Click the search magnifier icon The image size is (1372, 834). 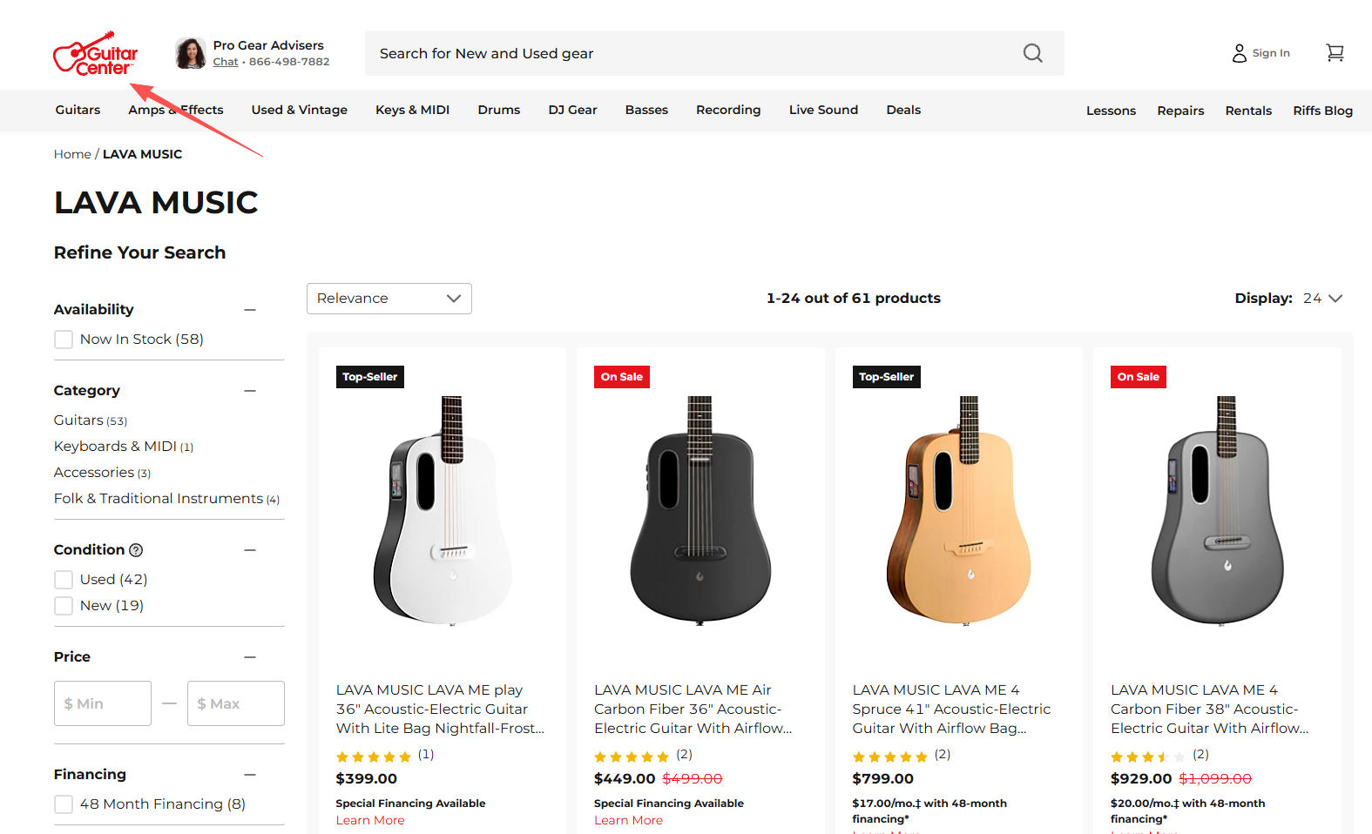[1033, 53]
